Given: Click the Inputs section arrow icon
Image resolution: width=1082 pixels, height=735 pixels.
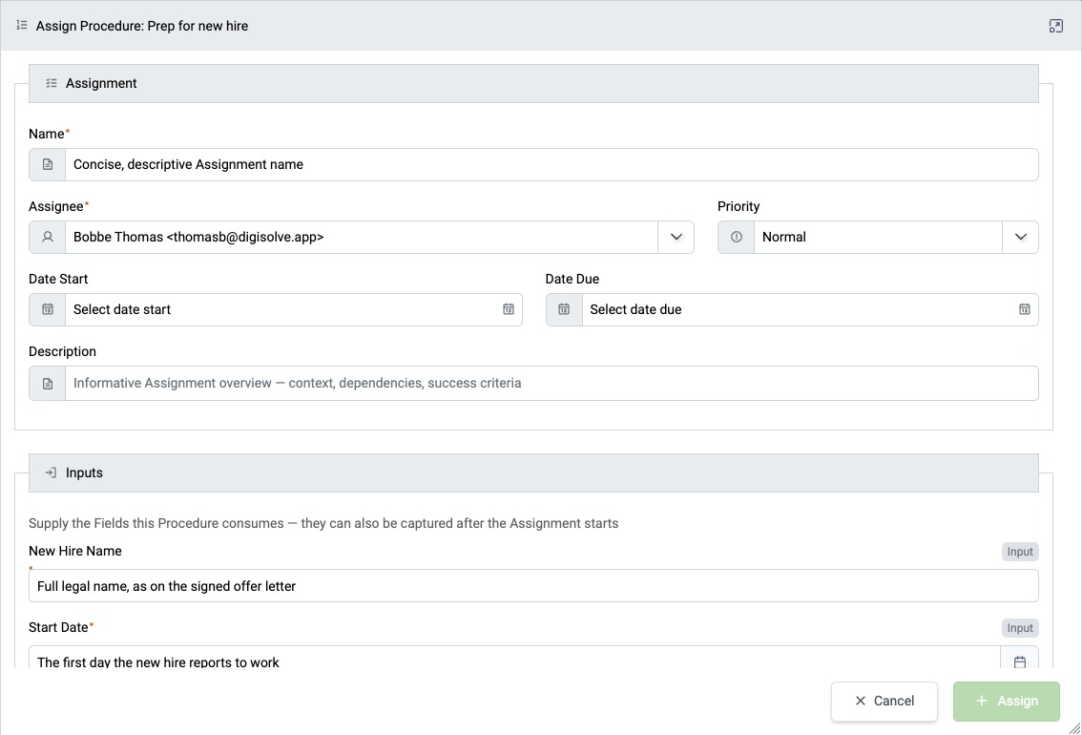Looking at the screenshot, I should point(51,472).
